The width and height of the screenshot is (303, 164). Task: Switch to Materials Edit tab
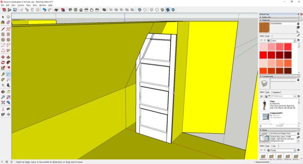[x=268, y=36]
